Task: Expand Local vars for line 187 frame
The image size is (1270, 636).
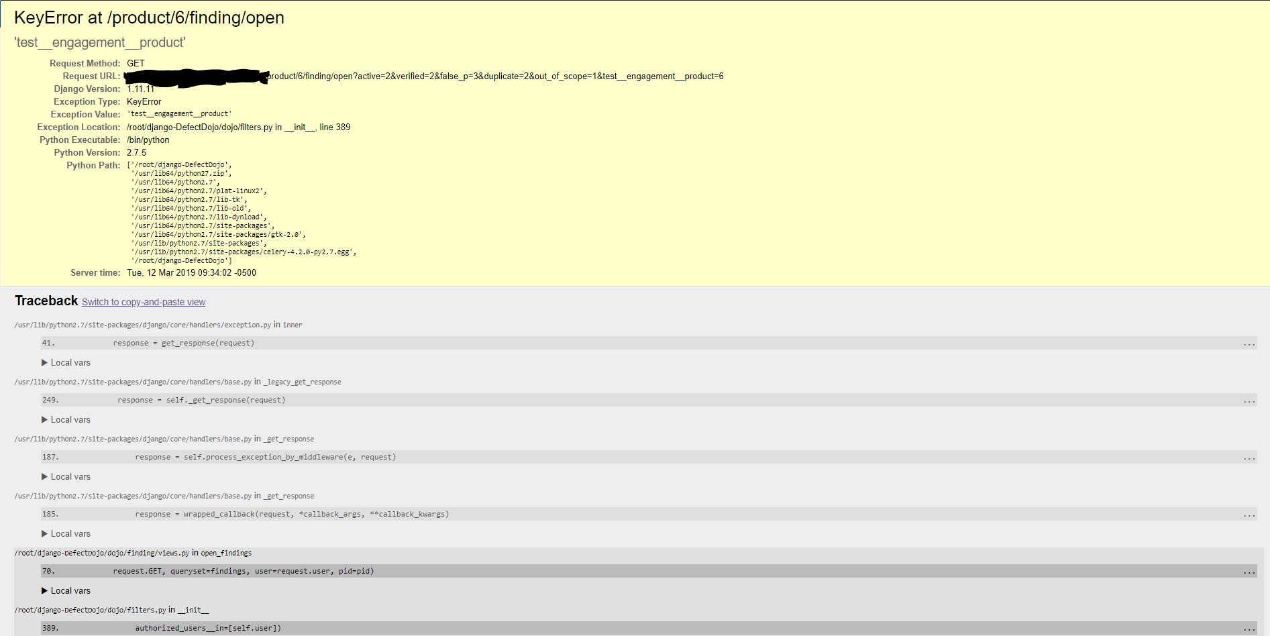Action: tap(66, 476)
